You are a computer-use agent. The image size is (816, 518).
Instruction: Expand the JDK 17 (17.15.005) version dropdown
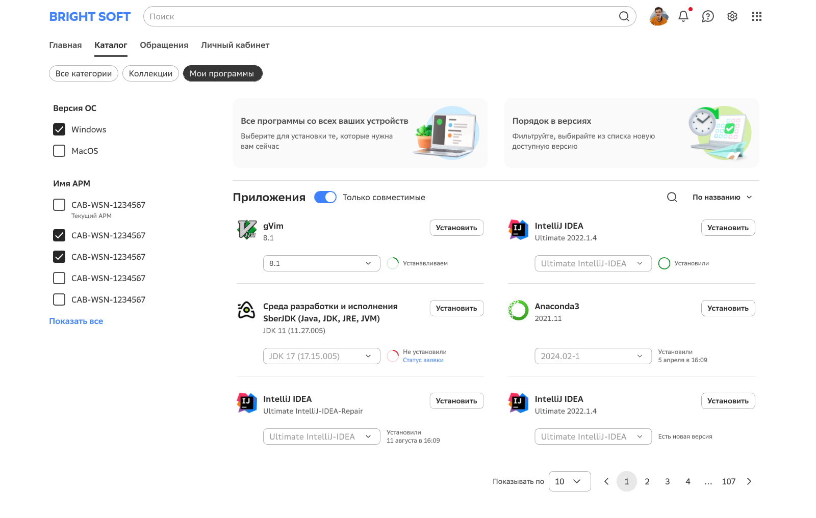point(321,356)
